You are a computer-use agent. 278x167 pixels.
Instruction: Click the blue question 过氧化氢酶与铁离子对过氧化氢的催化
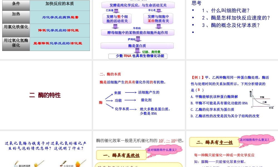46,146
